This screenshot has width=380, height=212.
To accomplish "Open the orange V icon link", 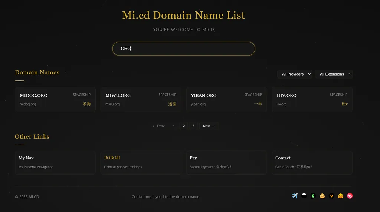I will tap(331, 196).
